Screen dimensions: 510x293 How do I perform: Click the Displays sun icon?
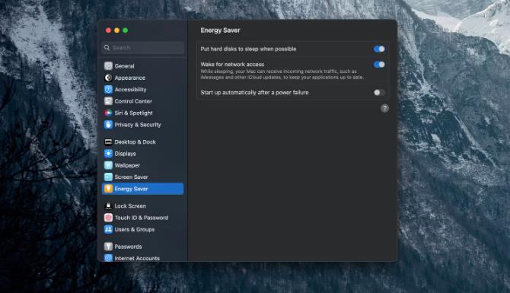pyautogui.click(x=108, y=154)
